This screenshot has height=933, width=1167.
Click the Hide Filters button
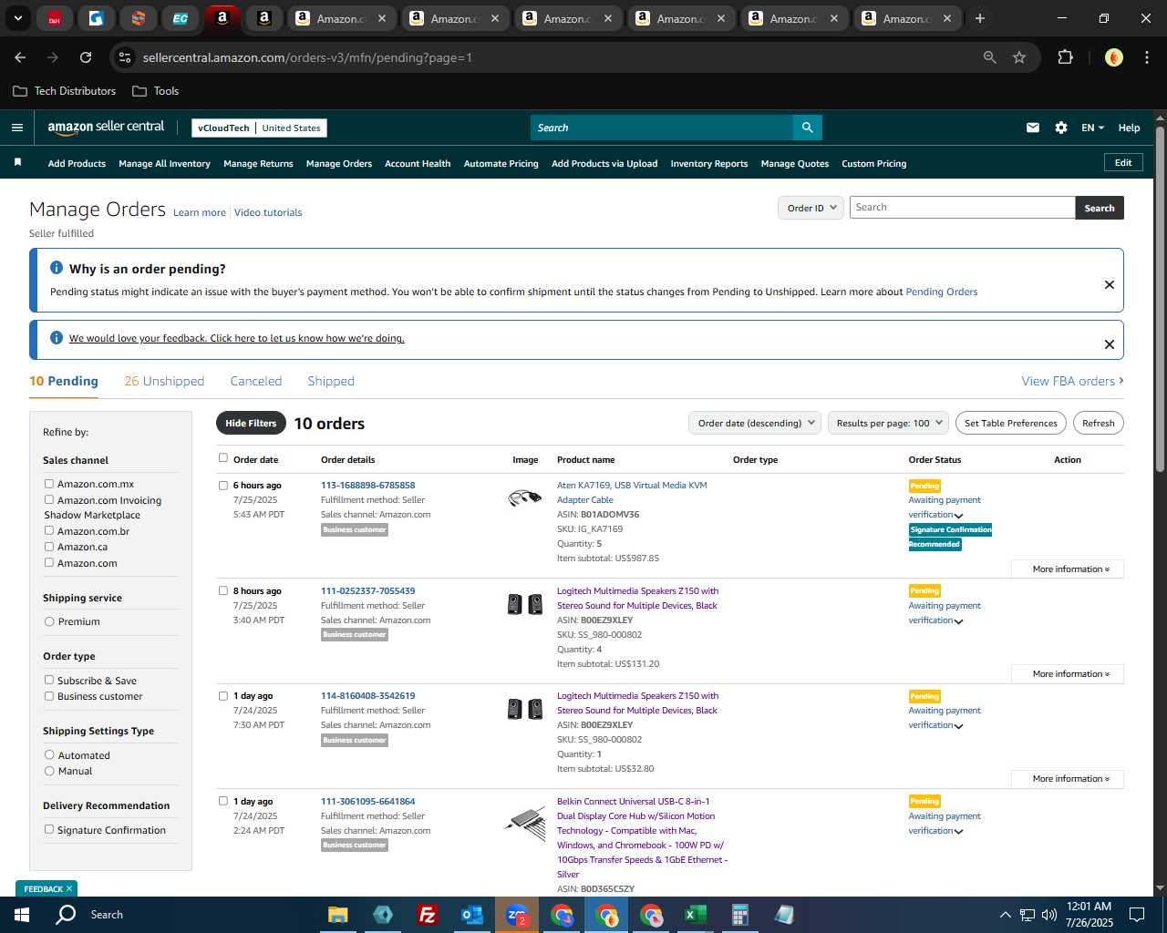[251, 423]
